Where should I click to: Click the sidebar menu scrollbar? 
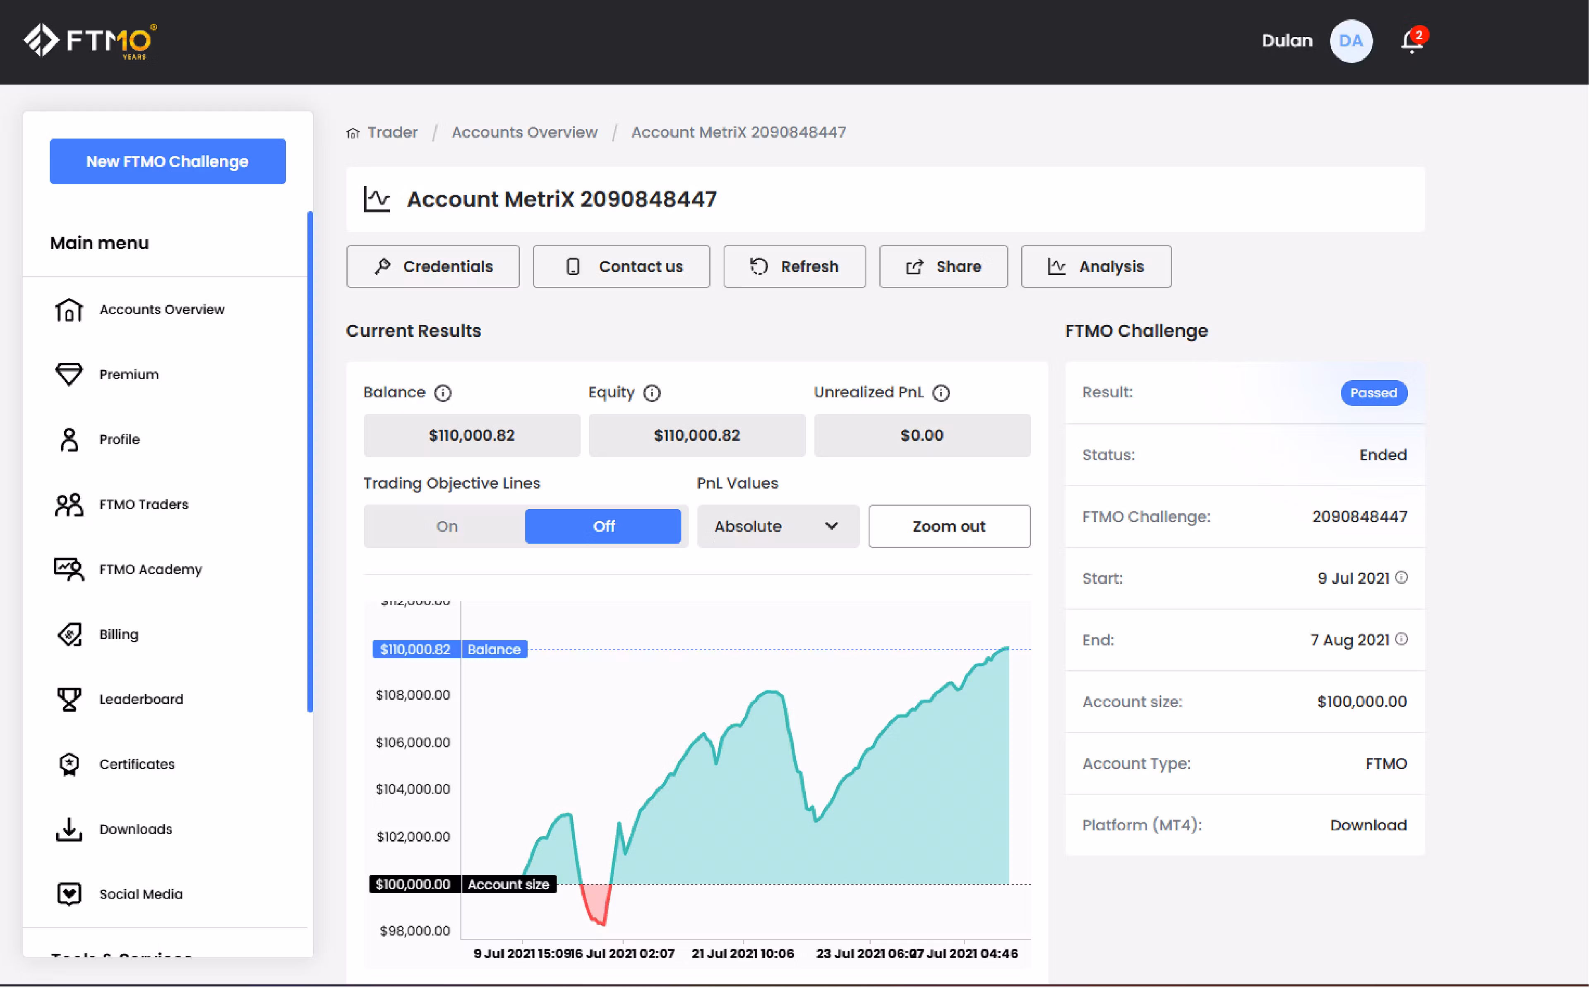(310, 461)
